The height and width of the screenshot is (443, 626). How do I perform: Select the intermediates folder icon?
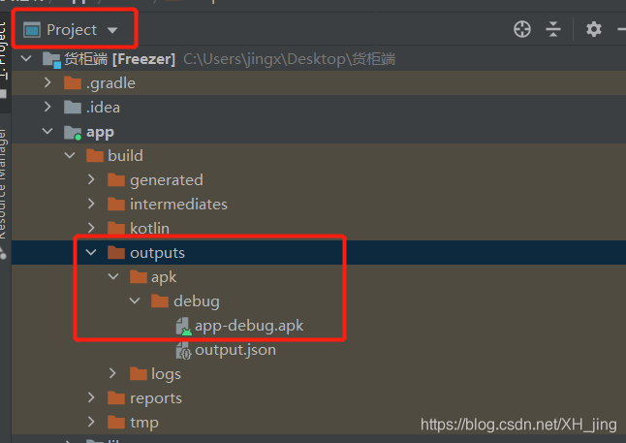[116, 205]
